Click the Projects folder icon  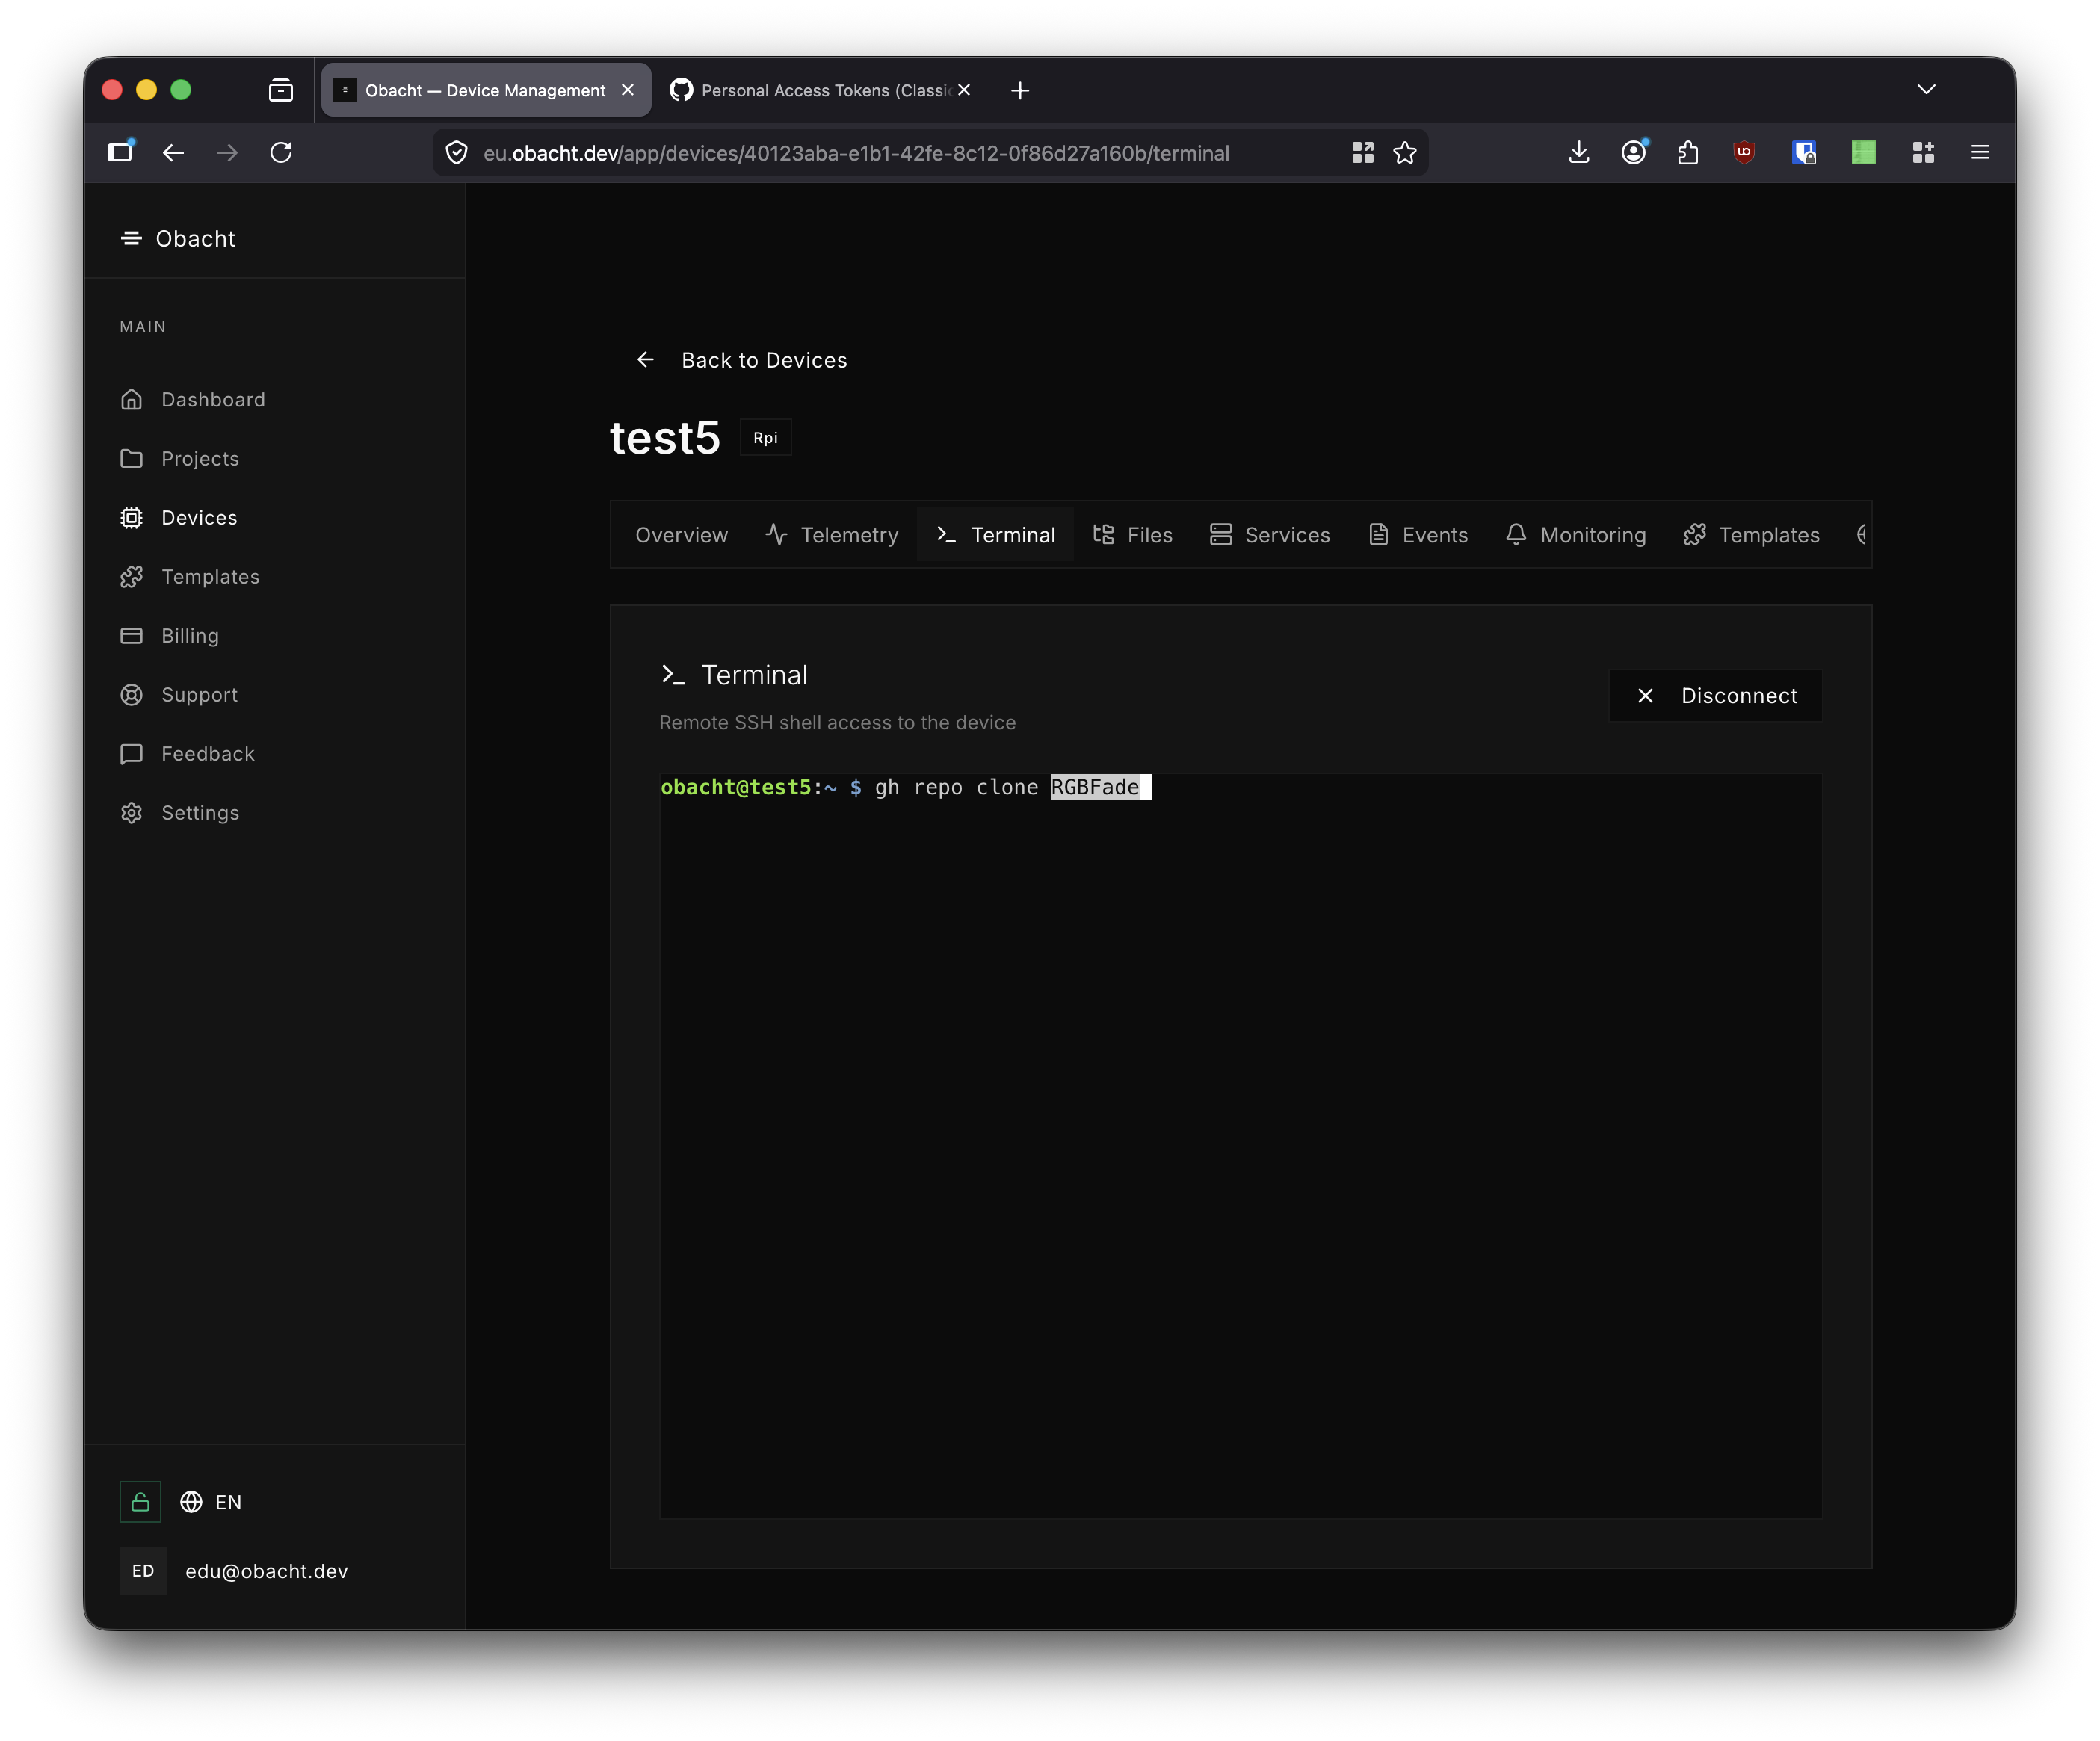click(131, 458)
